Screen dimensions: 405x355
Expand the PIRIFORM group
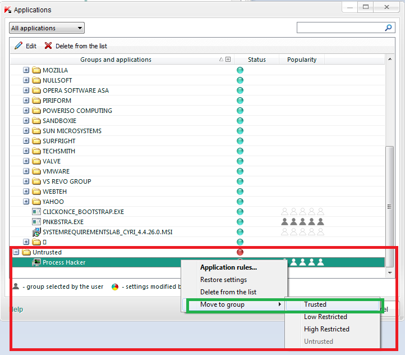coord(26,101)
